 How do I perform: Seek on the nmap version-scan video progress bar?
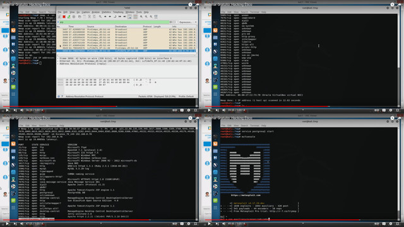[x=100, y=220]
